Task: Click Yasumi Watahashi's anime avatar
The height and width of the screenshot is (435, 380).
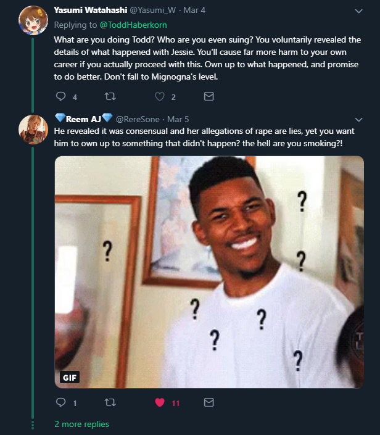Action: (x=33, y=20)
